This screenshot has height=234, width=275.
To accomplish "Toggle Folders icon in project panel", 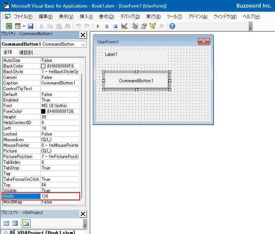I will pyautogui.click(x=26, y=223).
